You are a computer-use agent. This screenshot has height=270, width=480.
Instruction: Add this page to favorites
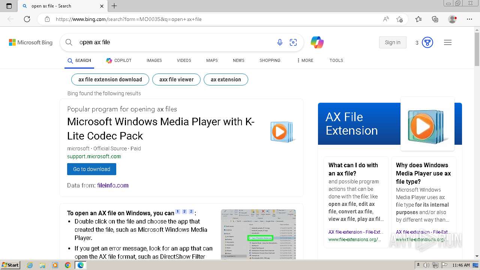400,19
